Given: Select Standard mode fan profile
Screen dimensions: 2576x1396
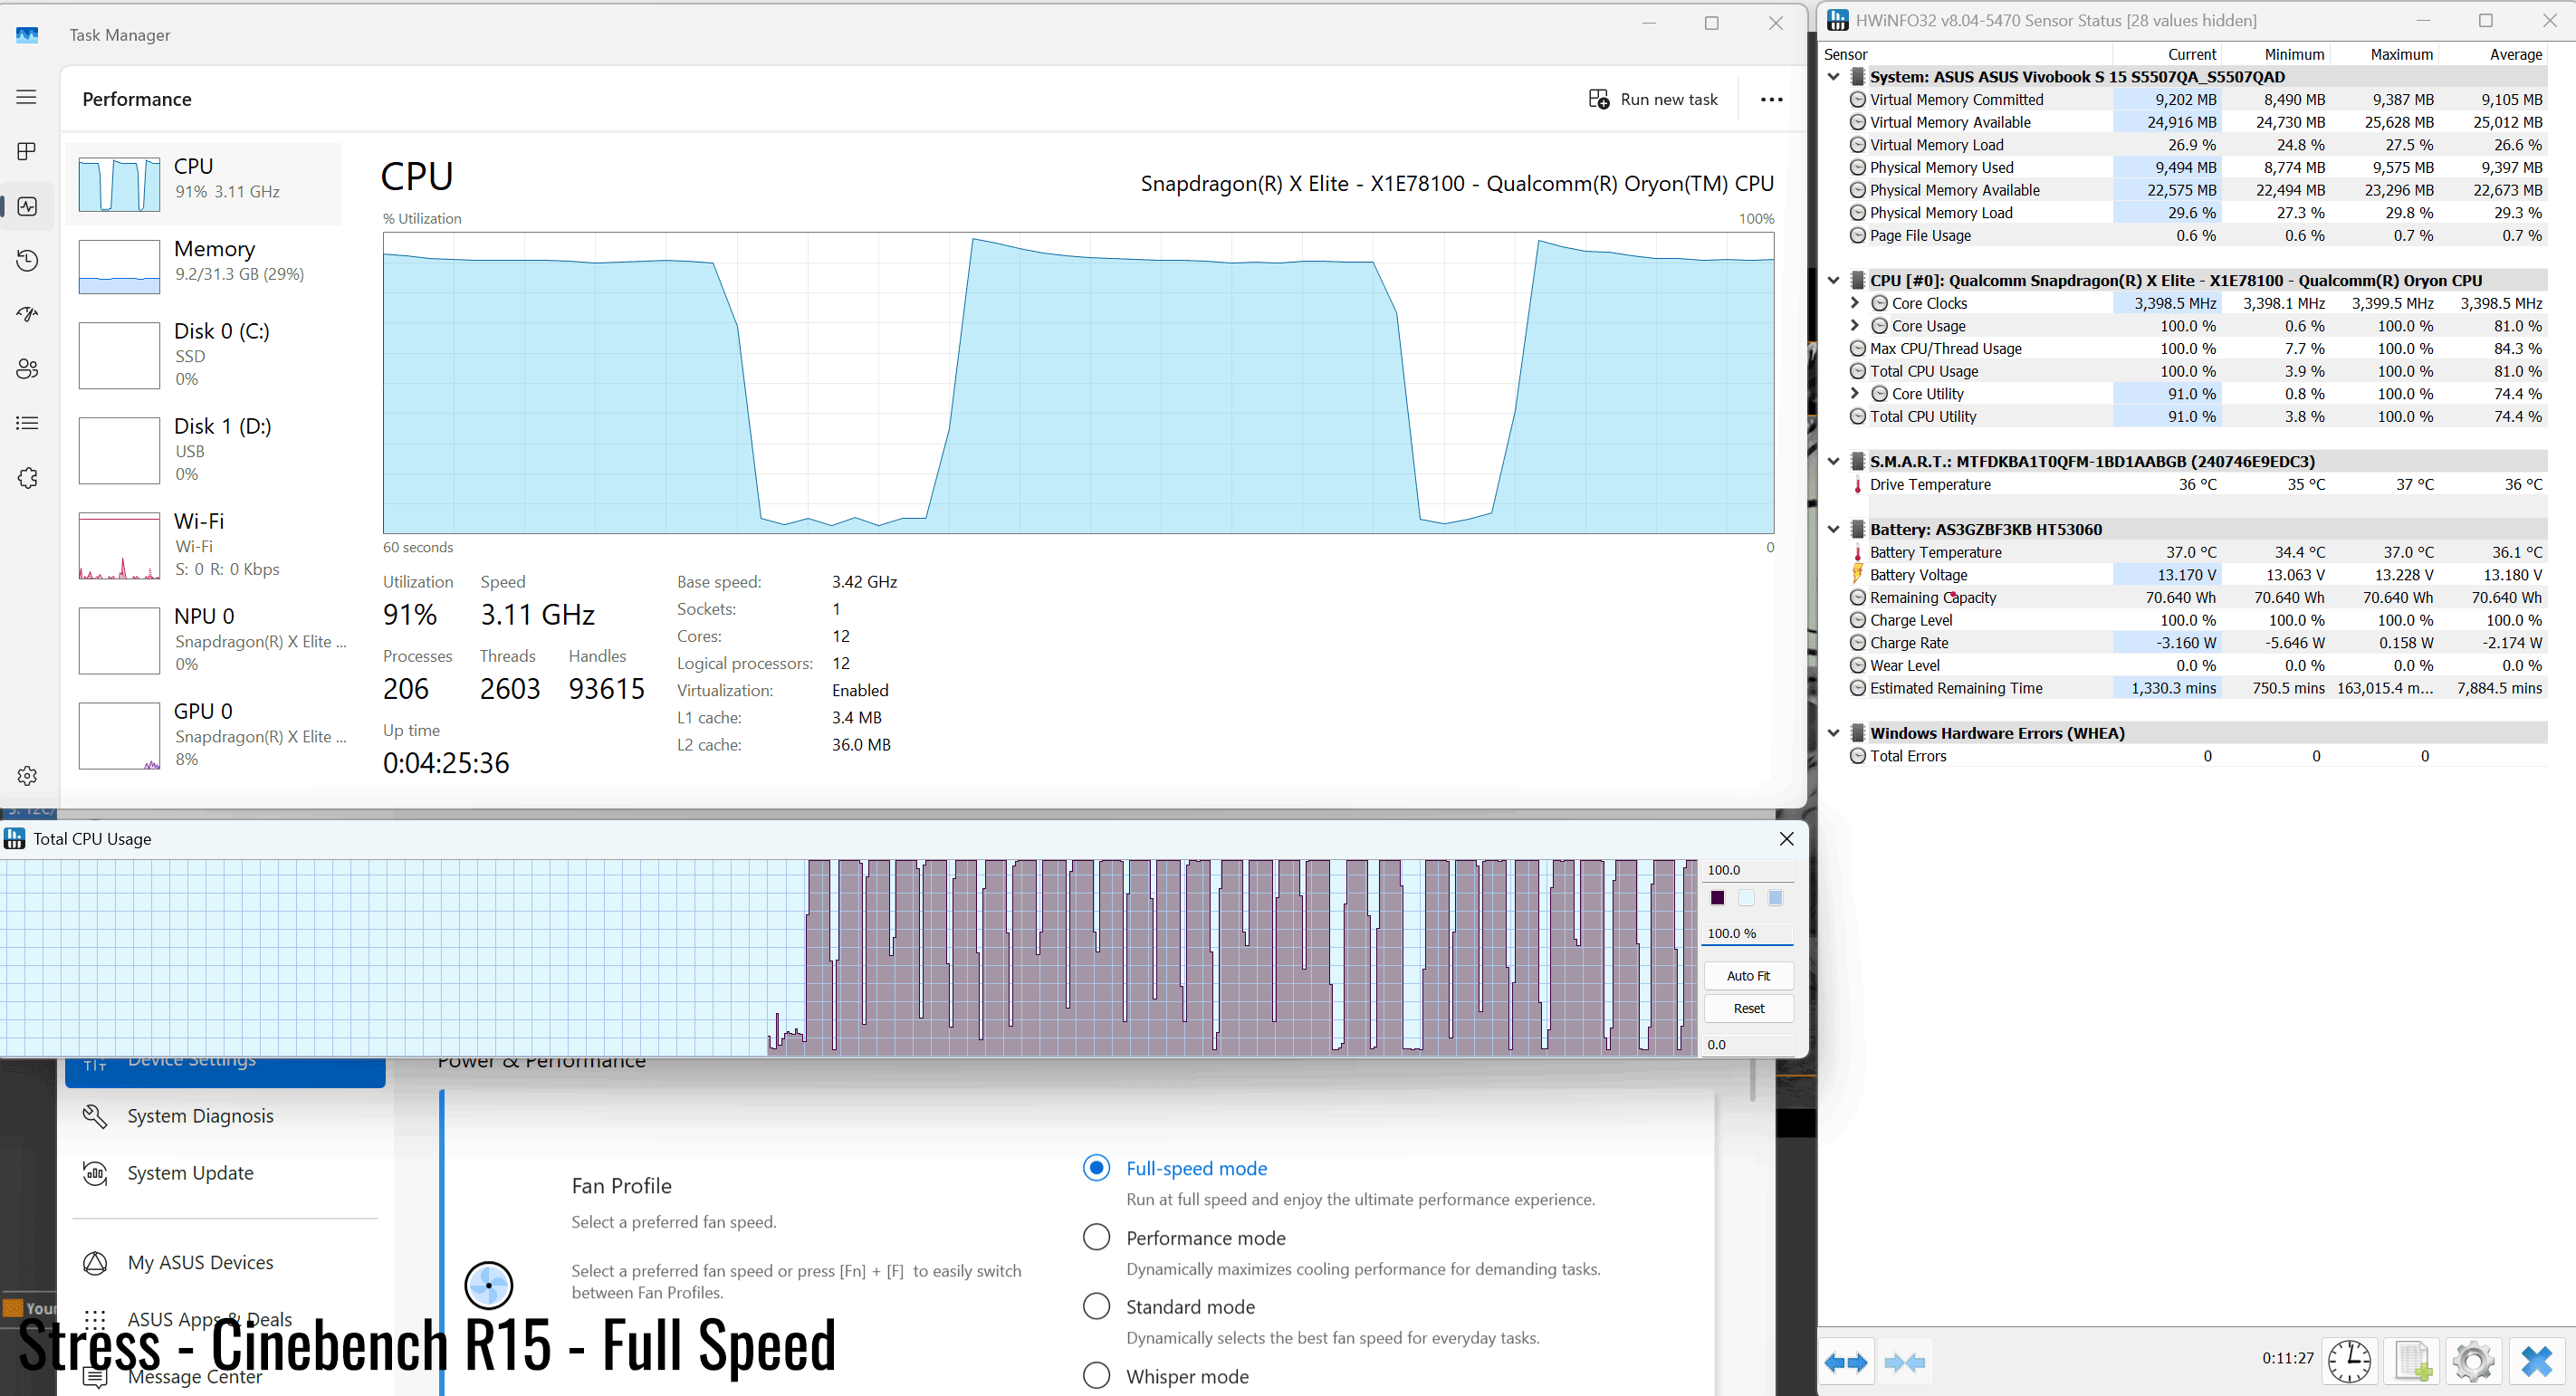Looking at the screenshot, I should click(x=1096, y=1306).
